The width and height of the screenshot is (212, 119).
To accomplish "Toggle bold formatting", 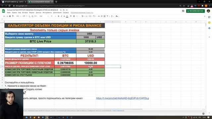I will click(x=58, y=16).
